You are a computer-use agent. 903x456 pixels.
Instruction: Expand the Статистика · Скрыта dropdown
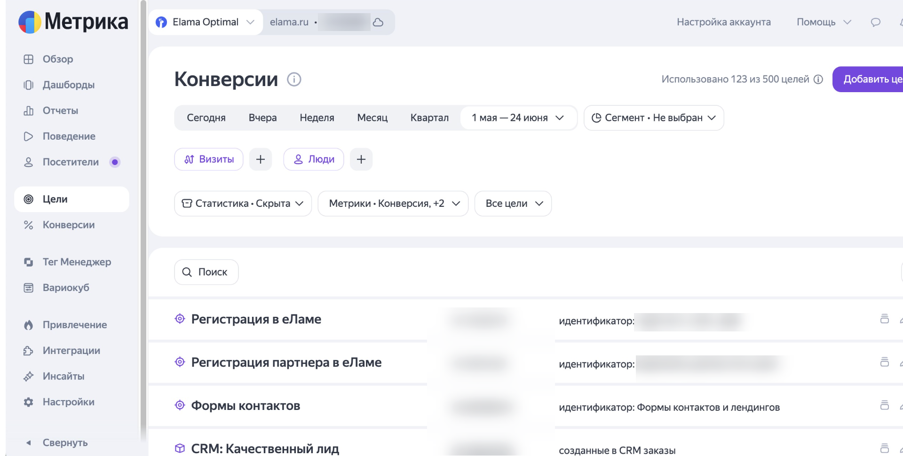(x=243, y=204)
